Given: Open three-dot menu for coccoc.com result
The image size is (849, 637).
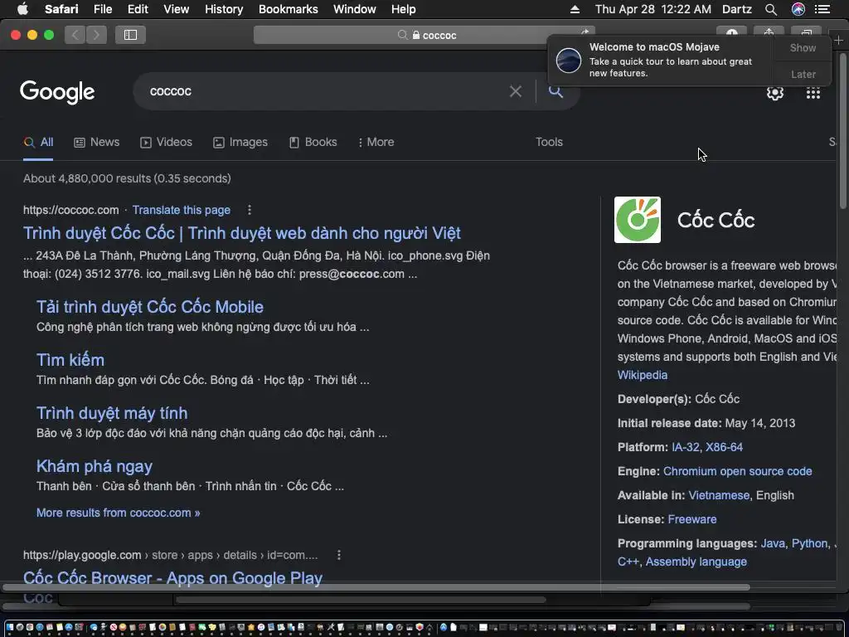Looking at the screenshot, I should click(x=249, y=210).
